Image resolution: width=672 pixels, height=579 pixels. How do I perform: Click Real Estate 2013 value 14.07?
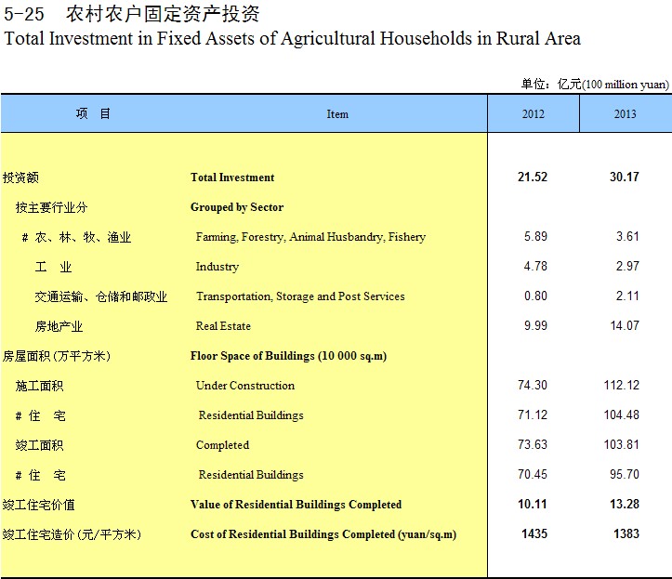[622, 326]
